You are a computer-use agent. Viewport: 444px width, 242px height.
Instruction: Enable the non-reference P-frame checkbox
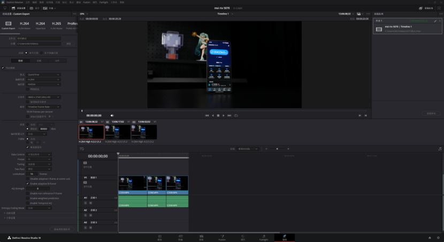(28, 193)
